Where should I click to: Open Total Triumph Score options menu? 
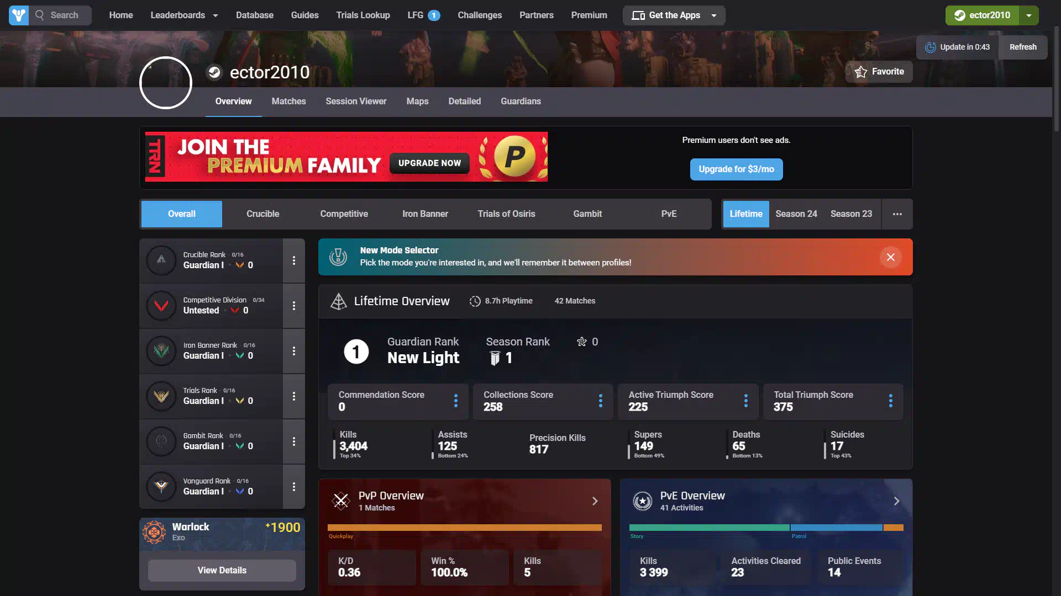click(891, 401)
